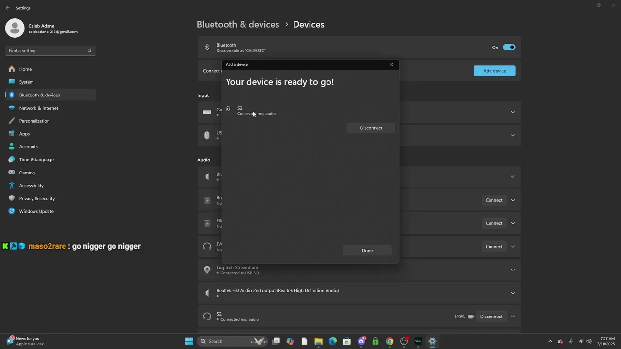
Task: Expand the S2 device row chevron
Action: click(x=513, y=317)
